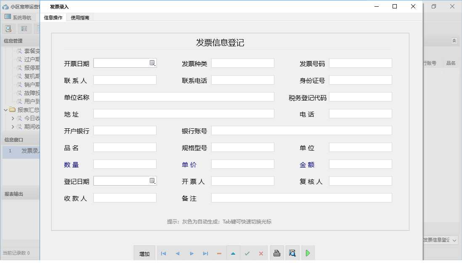Click the 增加 button
462x263 pixels.
(x=144, y=253)
